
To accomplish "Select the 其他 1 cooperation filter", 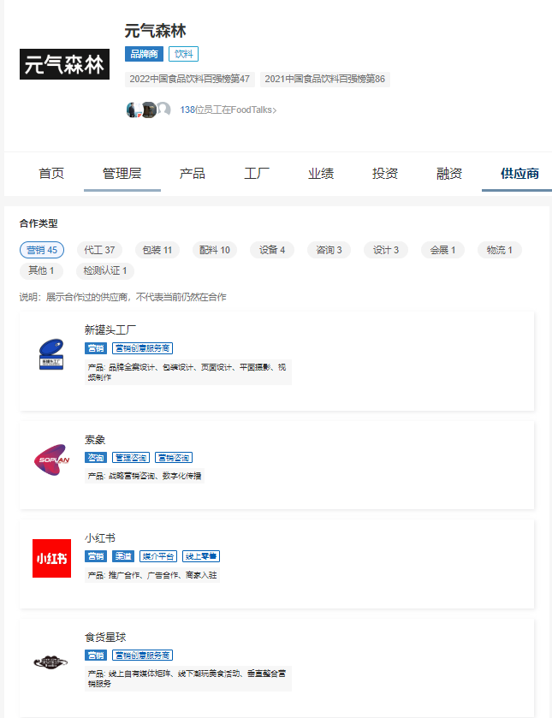I will [41, 270].
